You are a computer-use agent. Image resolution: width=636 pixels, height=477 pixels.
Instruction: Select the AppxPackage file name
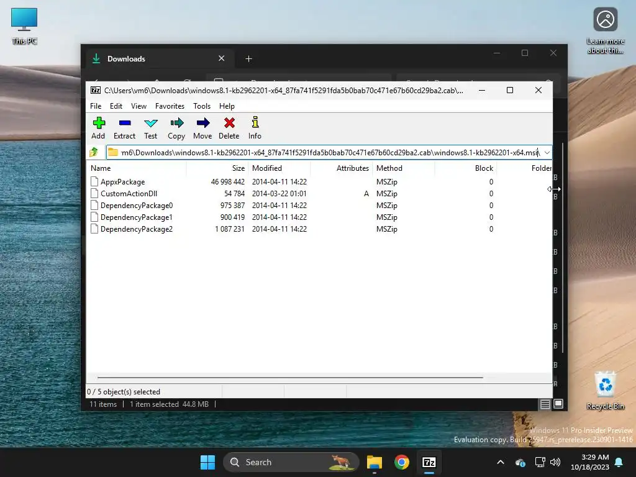click(122, 182)
